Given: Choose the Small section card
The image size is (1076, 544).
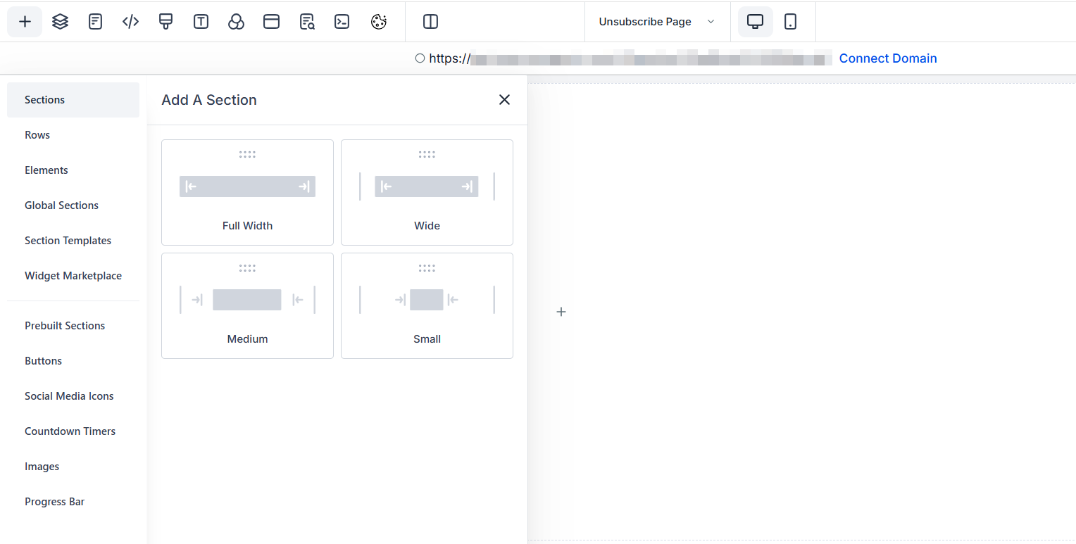Looking at the screenshot, I should click(427, 305).
